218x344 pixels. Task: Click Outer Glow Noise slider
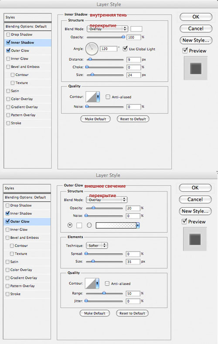coord(104,216)
